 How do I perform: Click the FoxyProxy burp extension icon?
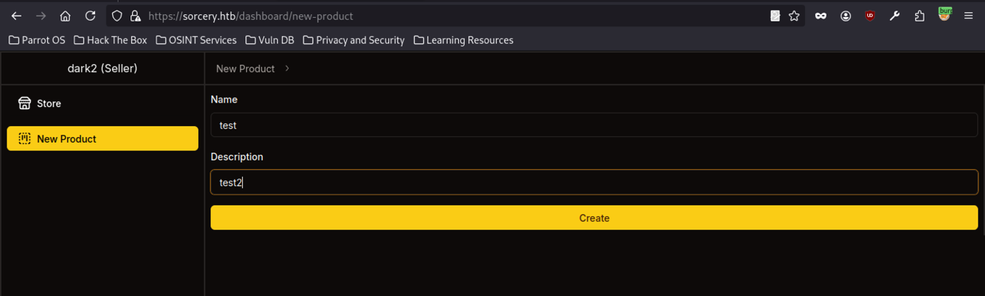tap(944, 14)
